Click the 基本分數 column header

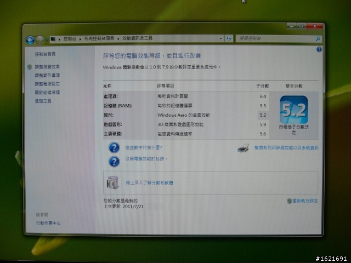pos(294,86)
